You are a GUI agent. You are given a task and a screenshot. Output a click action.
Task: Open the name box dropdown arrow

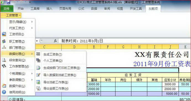pyautogui.click(x=37, y=41)
